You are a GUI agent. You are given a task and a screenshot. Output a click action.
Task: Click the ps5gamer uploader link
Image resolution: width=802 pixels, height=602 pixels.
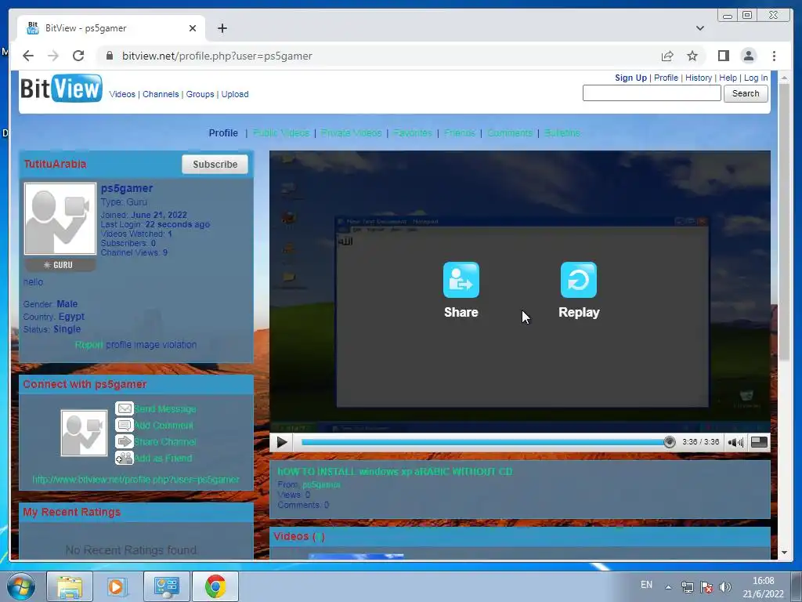(x=321, y=484)
